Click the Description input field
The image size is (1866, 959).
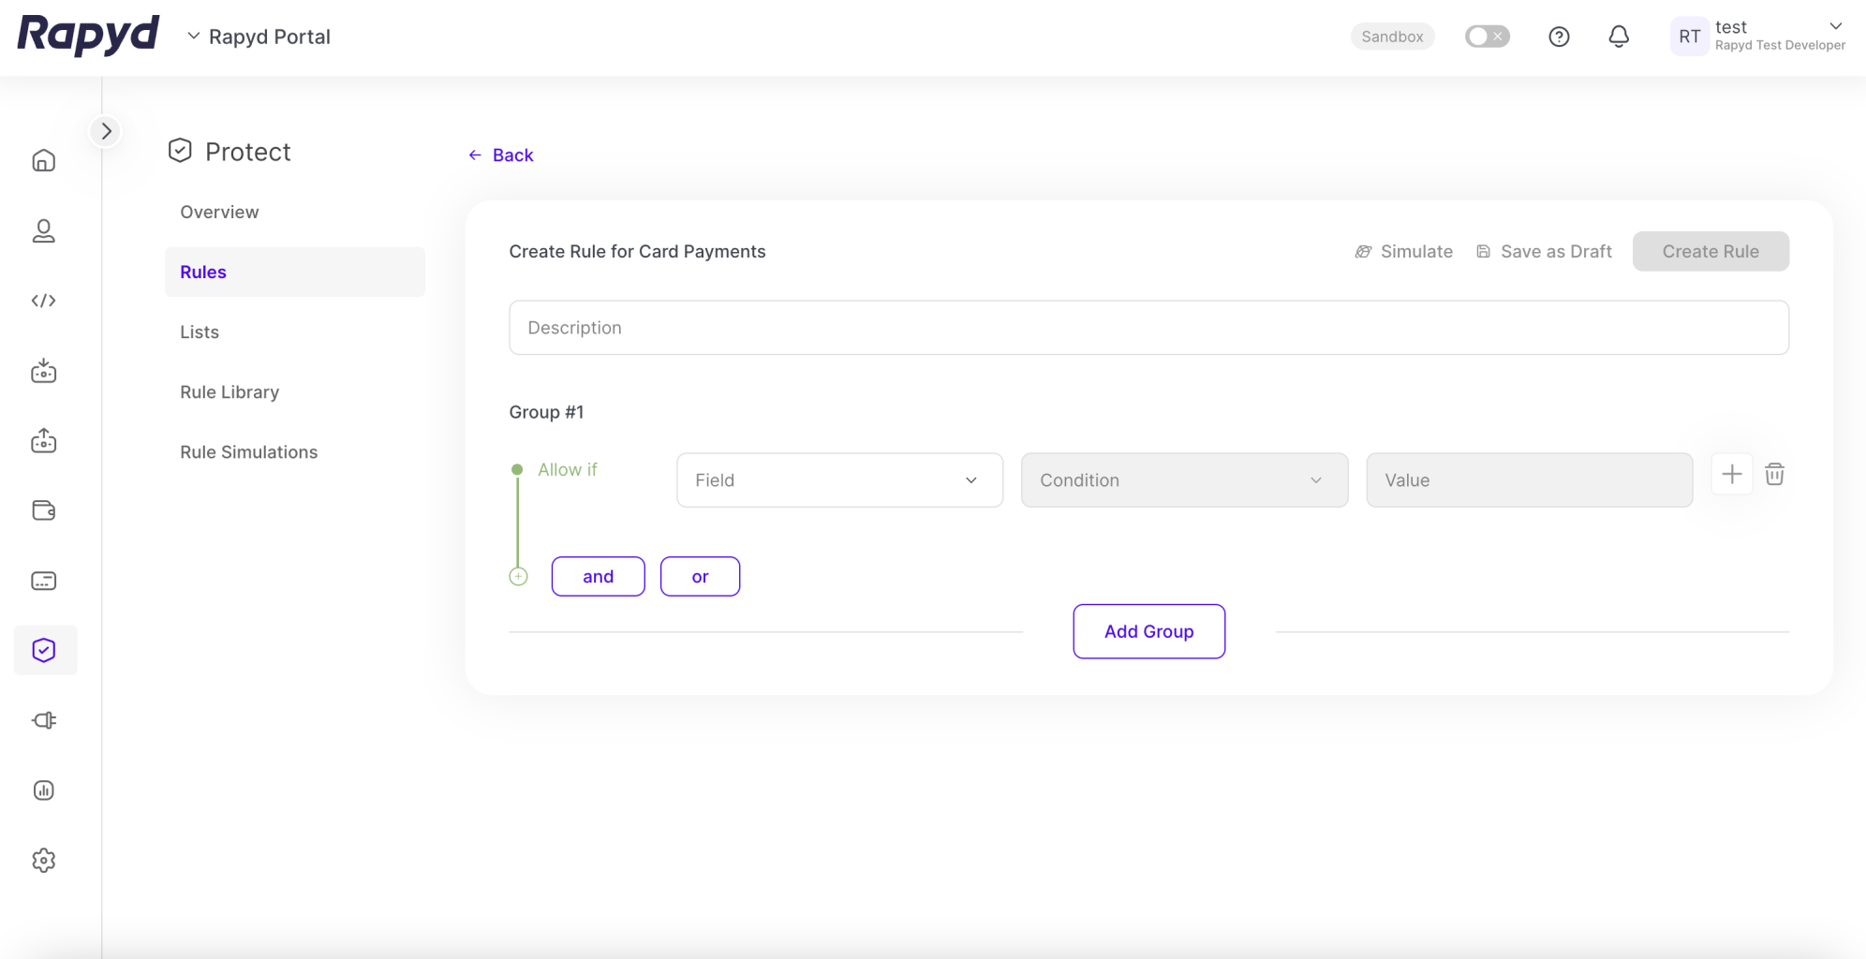tap(1148, 328)
